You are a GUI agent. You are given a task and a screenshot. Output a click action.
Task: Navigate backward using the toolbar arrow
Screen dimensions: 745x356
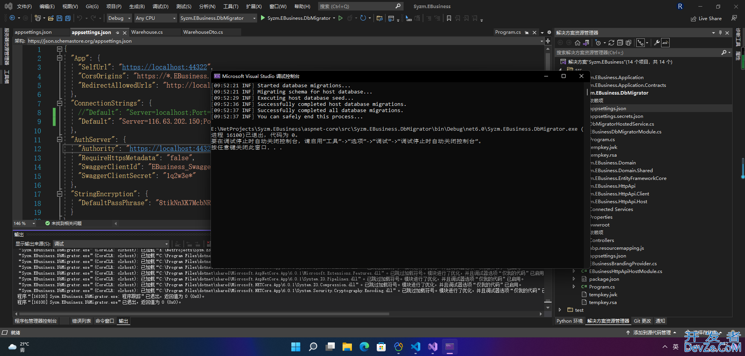click(x=12, y=18)
